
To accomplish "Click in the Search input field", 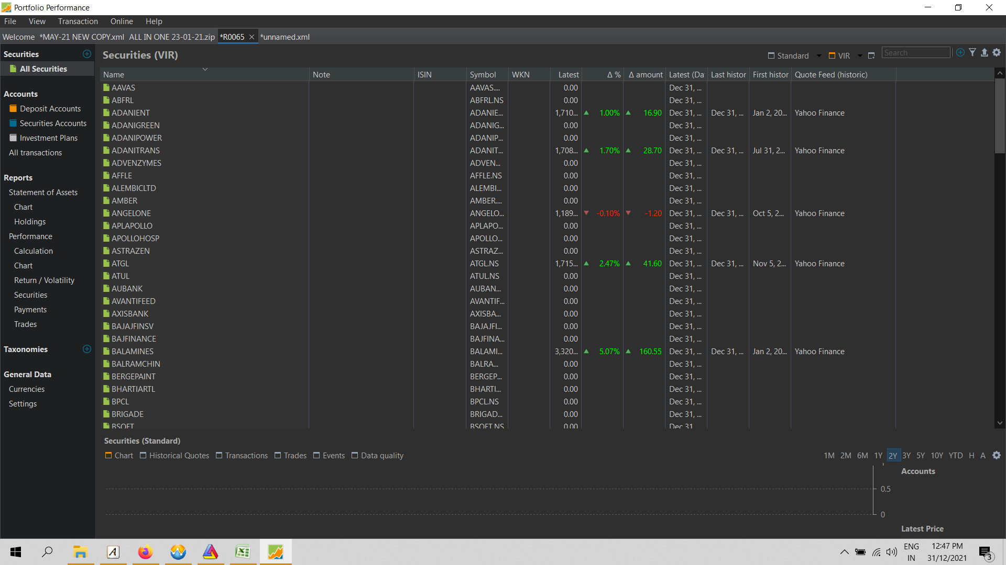I will 915,53.
